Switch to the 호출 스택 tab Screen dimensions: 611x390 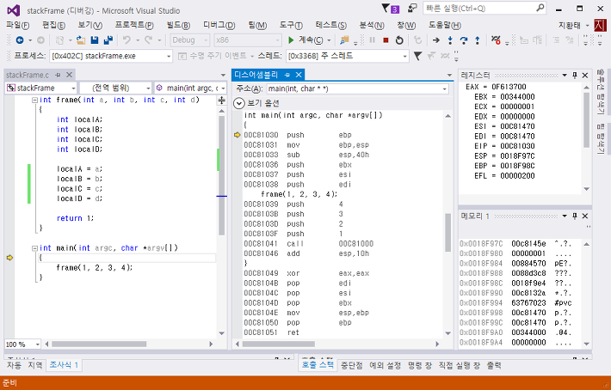click(x=318, y=365)
